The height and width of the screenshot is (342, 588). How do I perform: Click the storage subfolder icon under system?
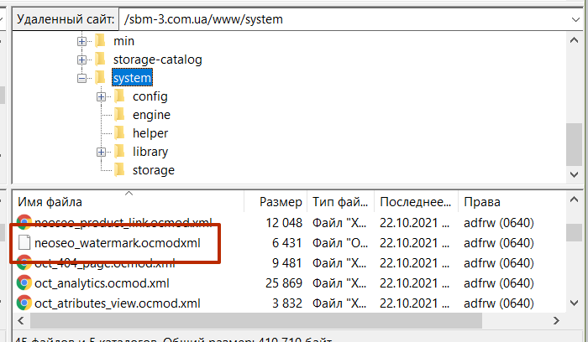coord(119,170)
